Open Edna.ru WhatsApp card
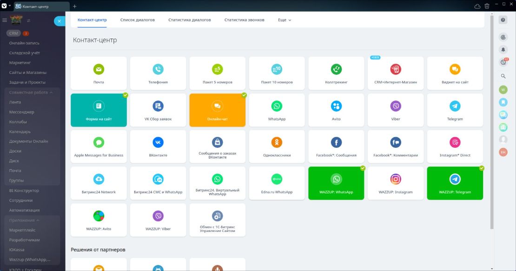 (x=277, y=183)
